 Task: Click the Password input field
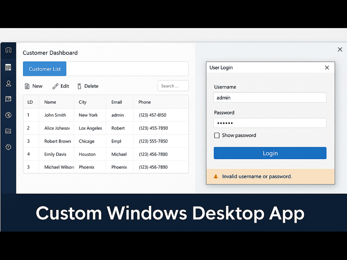270,123
